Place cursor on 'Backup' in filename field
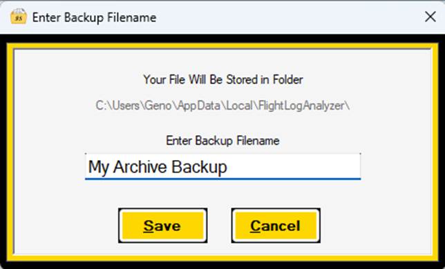 pyautogui.click(x=199, y=168)
